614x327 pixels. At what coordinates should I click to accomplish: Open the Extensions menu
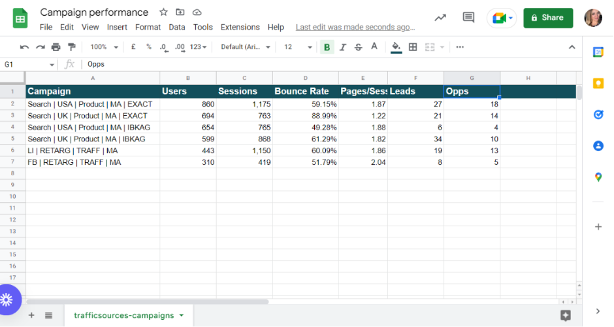point(240,27)
